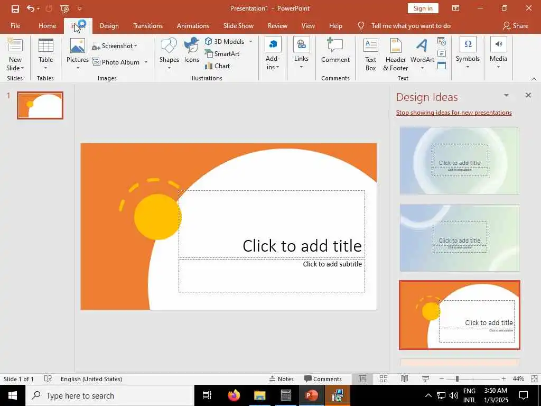Click the Slide Number icon

click(442, 53)
